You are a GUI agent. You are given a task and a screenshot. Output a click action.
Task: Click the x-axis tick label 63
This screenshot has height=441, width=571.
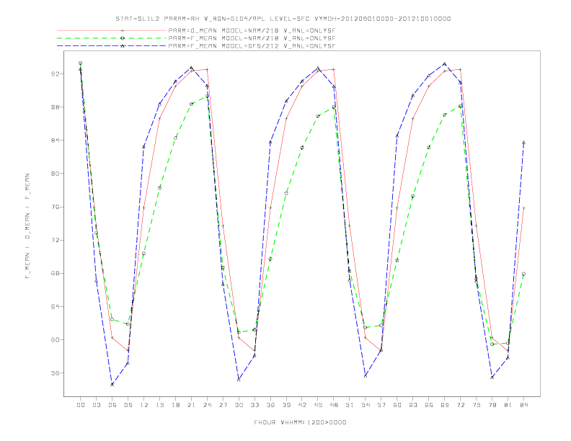[413, 405]
